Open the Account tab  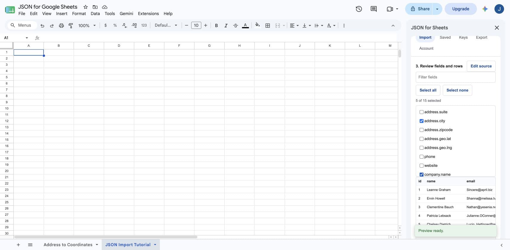click(426, 49)
